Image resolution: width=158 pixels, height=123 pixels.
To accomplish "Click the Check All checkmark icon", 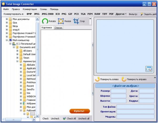I will (x=64, y=119).
